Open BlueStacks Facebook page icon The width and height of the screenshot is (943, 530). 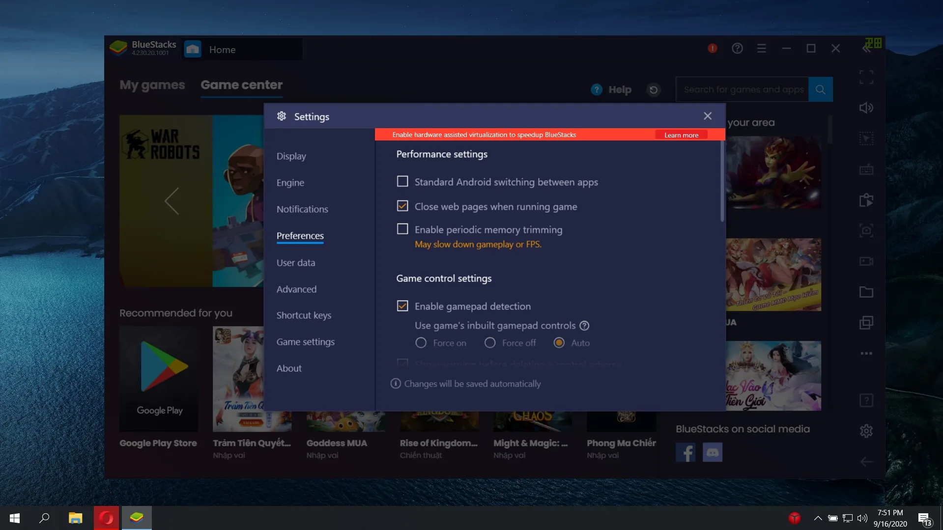click(685, 452)
